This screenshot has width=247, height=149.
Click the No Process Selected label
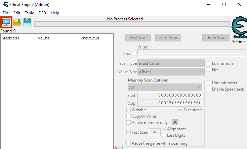[x=125, y=19]
